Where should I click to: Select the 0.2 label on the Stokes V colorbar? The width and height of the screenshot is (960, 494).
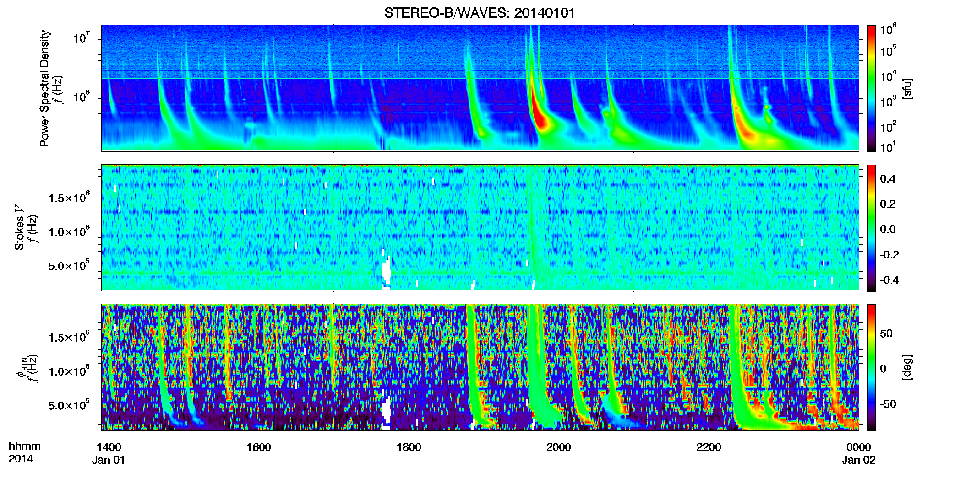[888, 204]
